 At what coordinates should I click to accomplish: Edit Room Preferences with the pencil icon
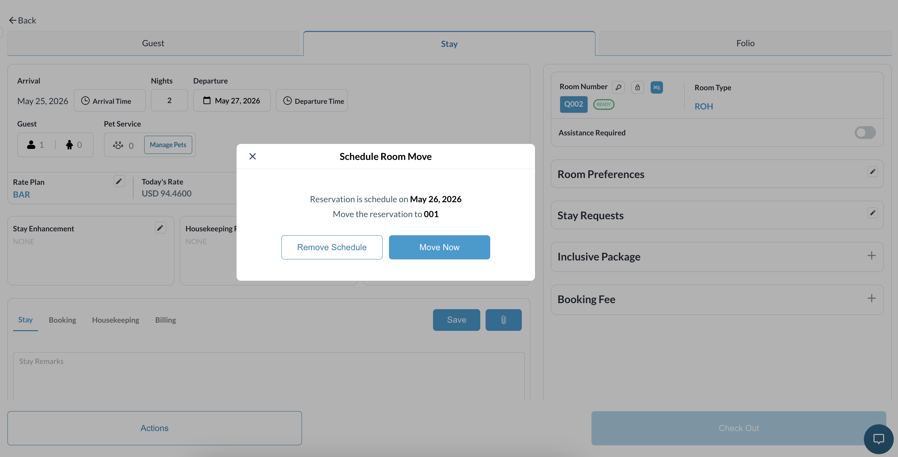[873, 172]
